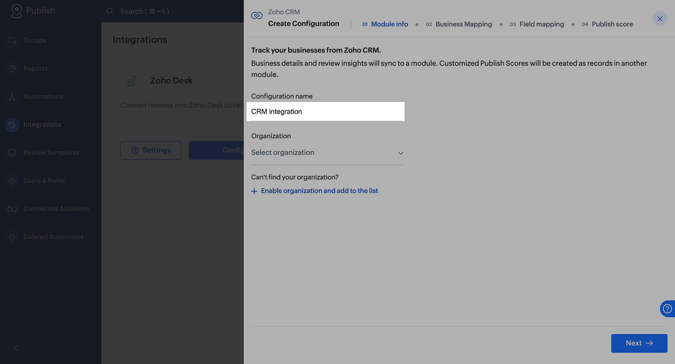Click the Zoho Desk logo icon
Screen dimensions: 675x364
point(132,81)
